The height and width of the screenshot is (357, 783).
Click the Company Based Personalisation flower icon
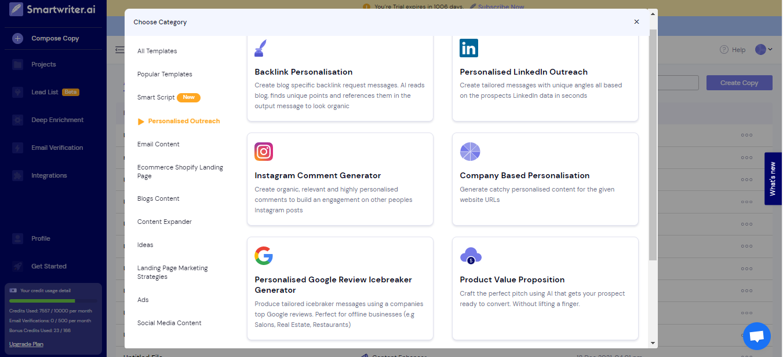(x=470, y=152)
